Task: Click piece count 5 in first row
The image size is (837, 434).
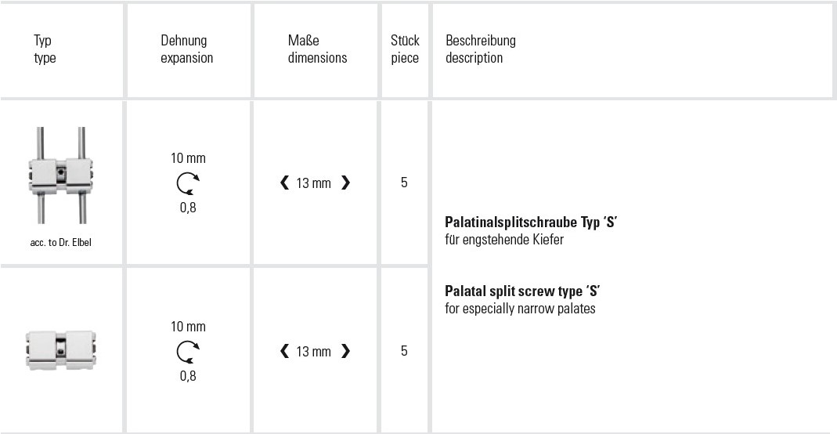Action: [404, 183]
